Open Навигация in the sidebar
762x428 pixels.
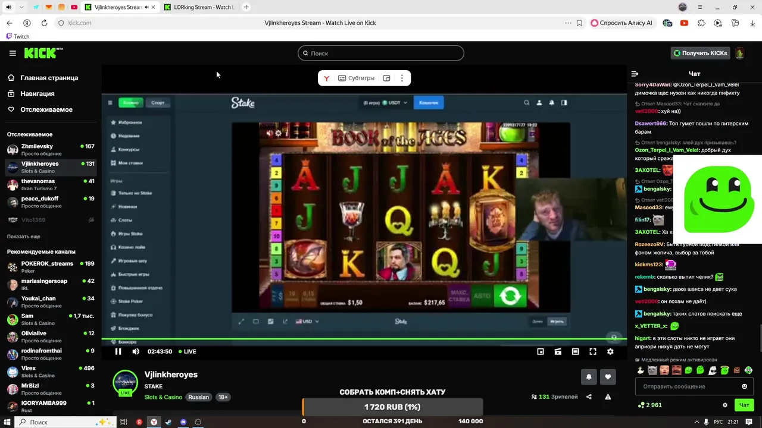[x=37, y=94]
